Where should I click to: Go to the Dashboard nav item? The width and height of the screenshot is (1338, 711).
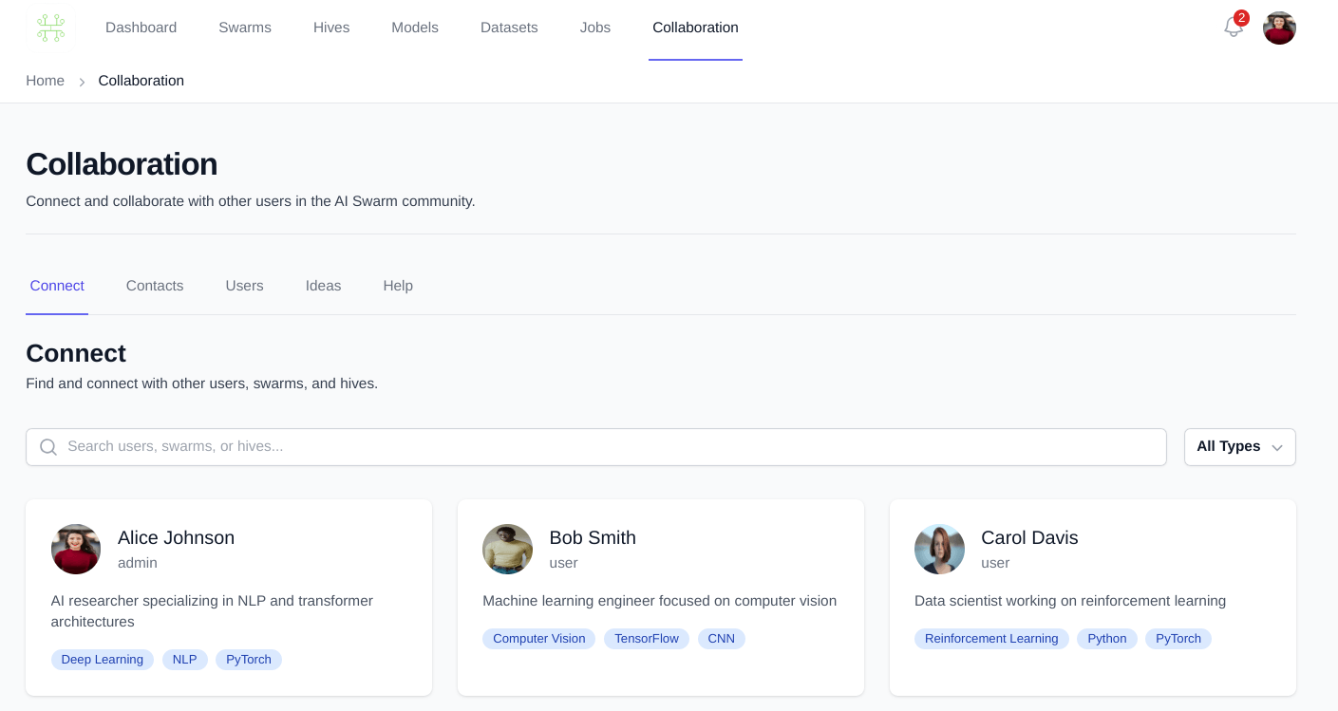(141, 28)
